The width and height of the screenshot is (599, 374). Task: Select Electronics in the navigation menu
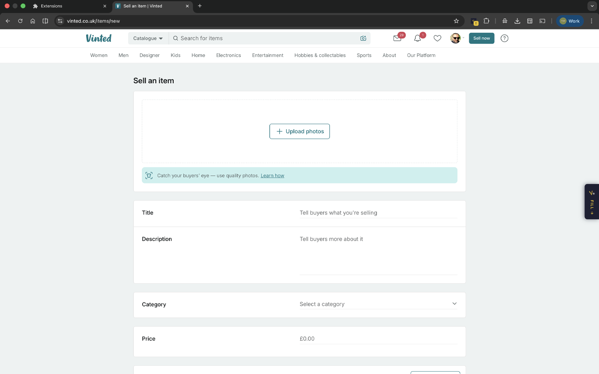(x=228, y=55)
